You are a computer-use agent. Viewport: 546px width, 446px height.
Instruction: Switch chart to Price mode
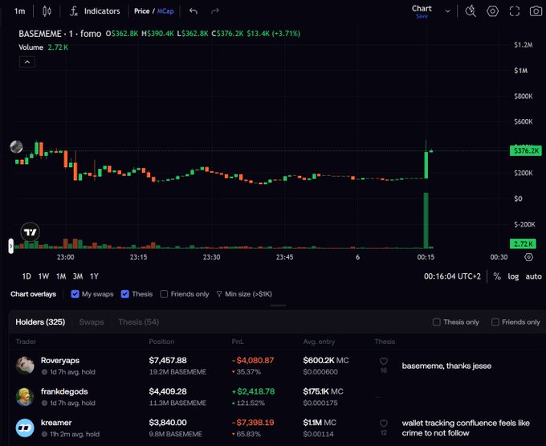click(x=141, y=11)
